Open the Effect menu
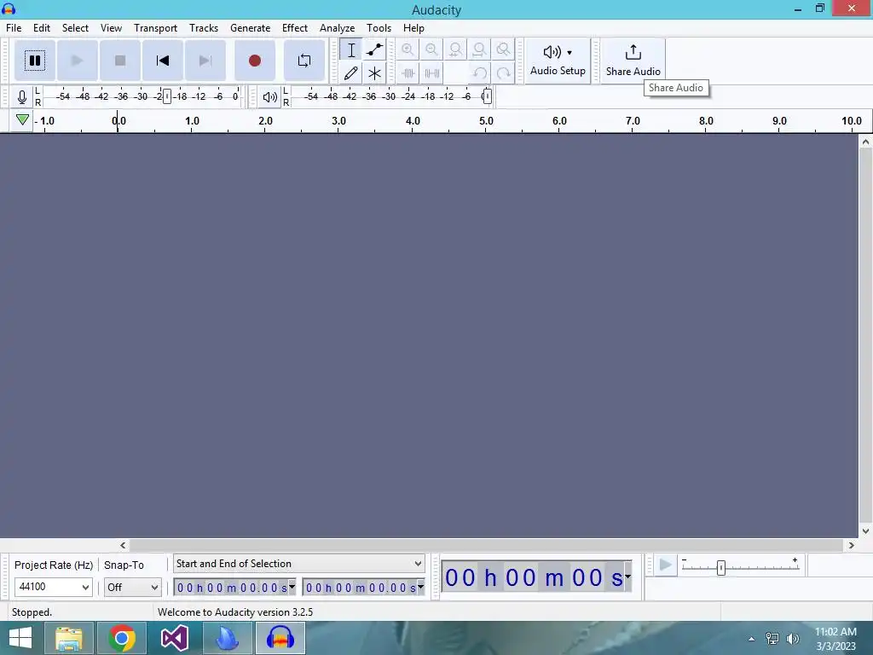 (295, 28)
